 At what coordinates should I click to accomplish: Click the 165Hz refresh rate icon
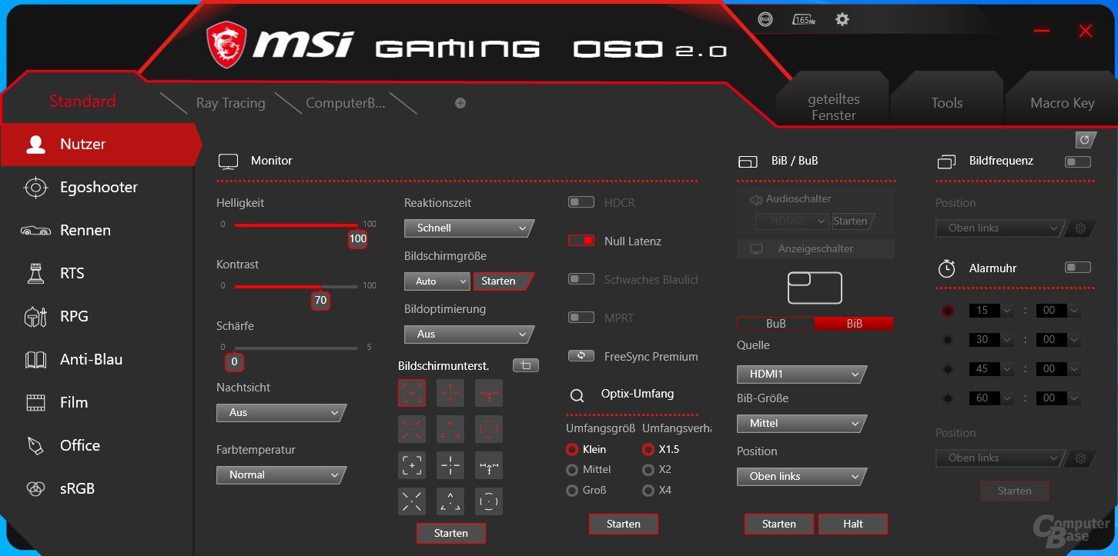[804, 20]
